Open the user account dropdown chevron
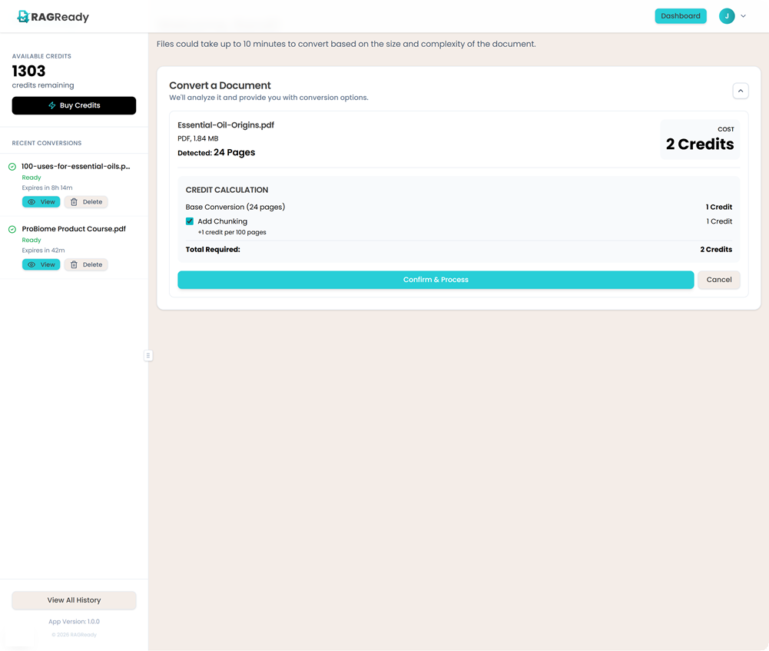Screen dimensions: 769x651 point(744,16)
